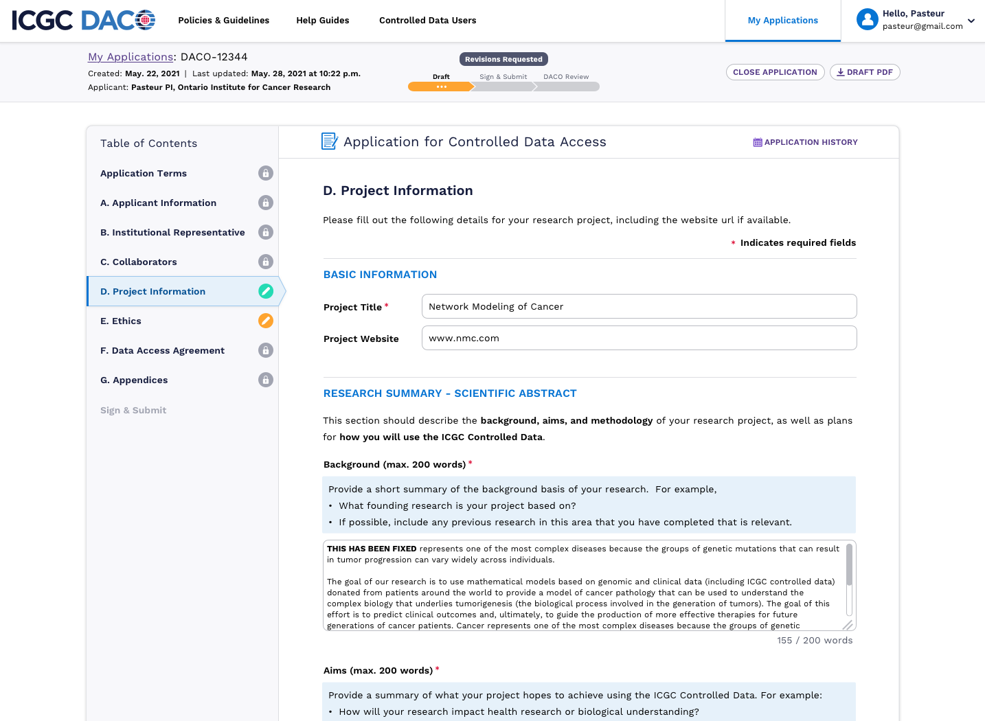Click the Close Application button
Image resolution: width=985 pixels, height=721 pixels.
click(775, 72)
